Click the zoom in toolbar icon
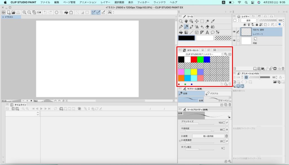289x165 pixels. pos(24,12)
